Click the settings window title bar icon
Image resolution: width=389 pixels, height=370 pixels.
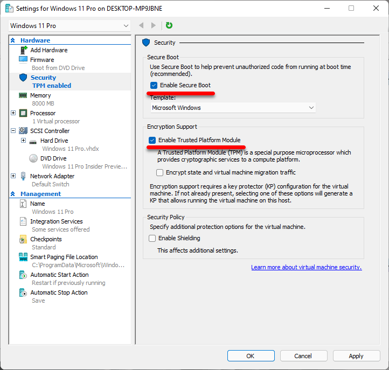tap(9, 9)
